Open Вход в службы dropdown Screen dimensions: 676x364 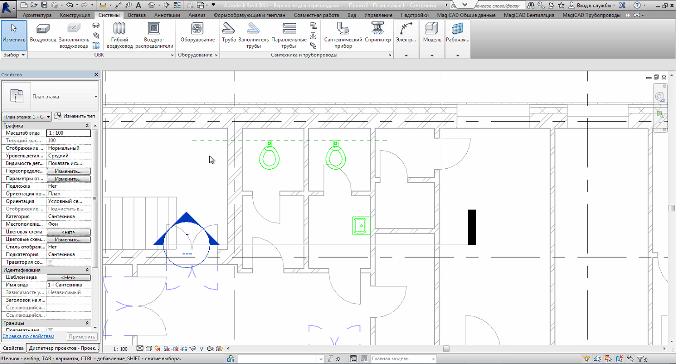point(595,5)
